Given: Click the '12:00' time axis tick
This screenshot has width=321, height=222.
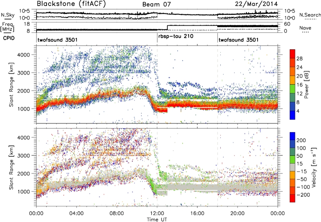Looking at the screenshot, I should point(157,214).
